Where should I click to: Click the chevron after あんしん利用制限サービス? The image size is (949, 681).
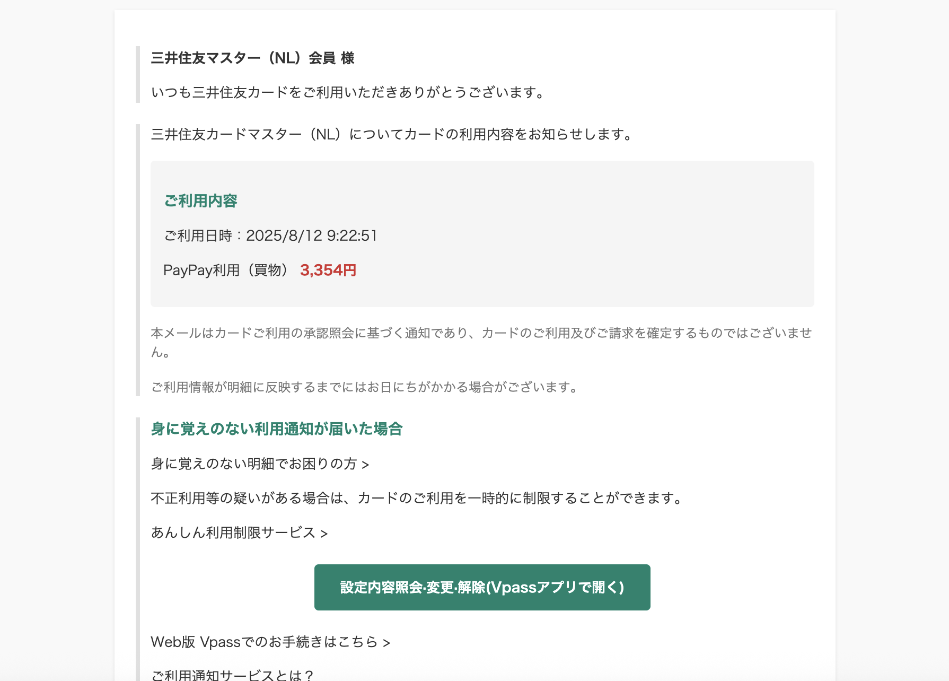324,534
